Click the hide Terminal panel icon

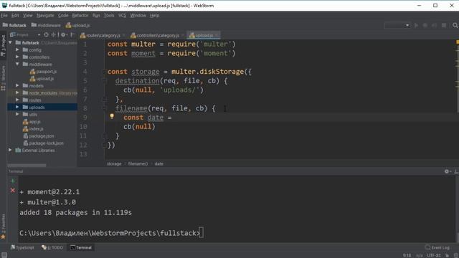(456, 171)
